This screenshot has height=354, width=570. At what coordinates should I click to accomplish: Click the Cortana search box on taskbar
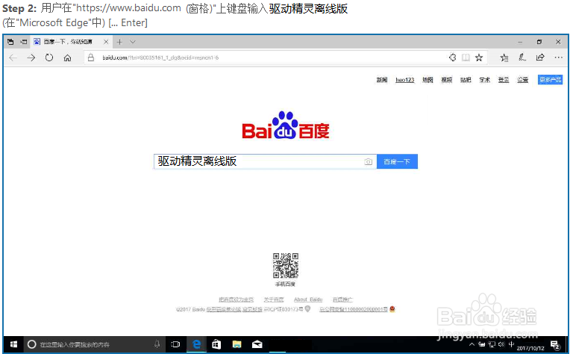[95, 344]
